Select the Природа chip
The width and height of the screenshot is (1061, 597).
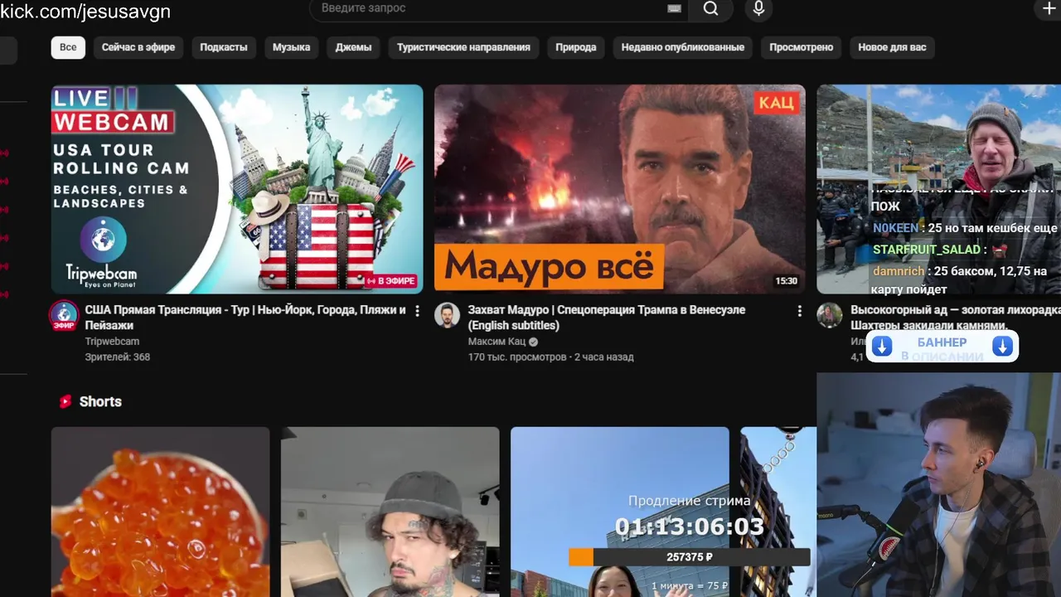576,47
